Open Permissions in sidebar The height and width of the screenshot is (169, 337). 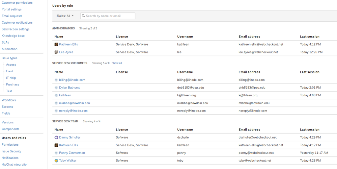click(x=10, y=145)
